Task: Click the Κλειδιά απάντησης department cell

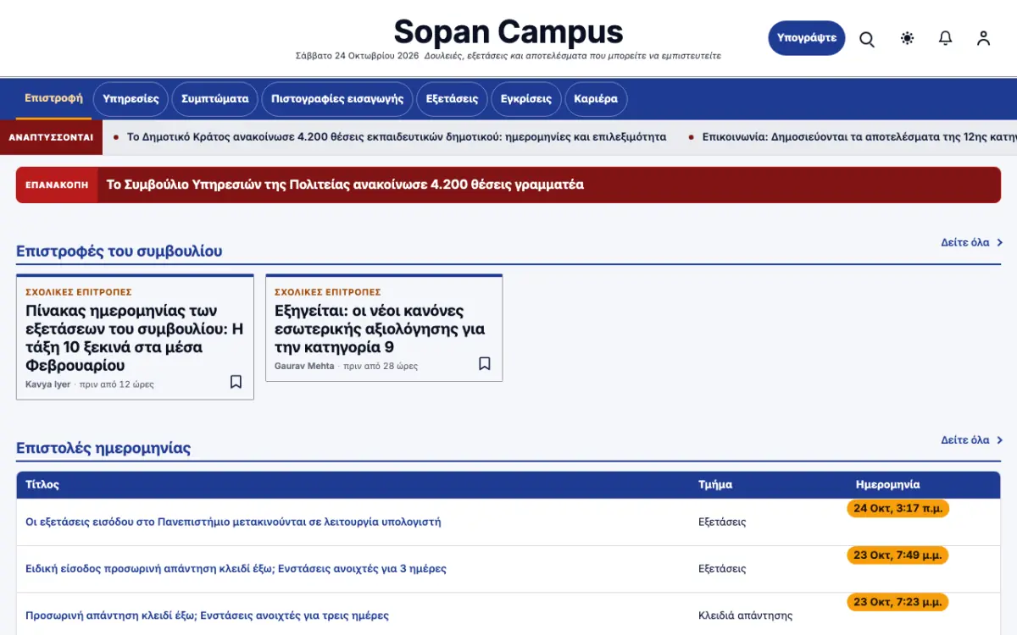Action: click(745, 616)
